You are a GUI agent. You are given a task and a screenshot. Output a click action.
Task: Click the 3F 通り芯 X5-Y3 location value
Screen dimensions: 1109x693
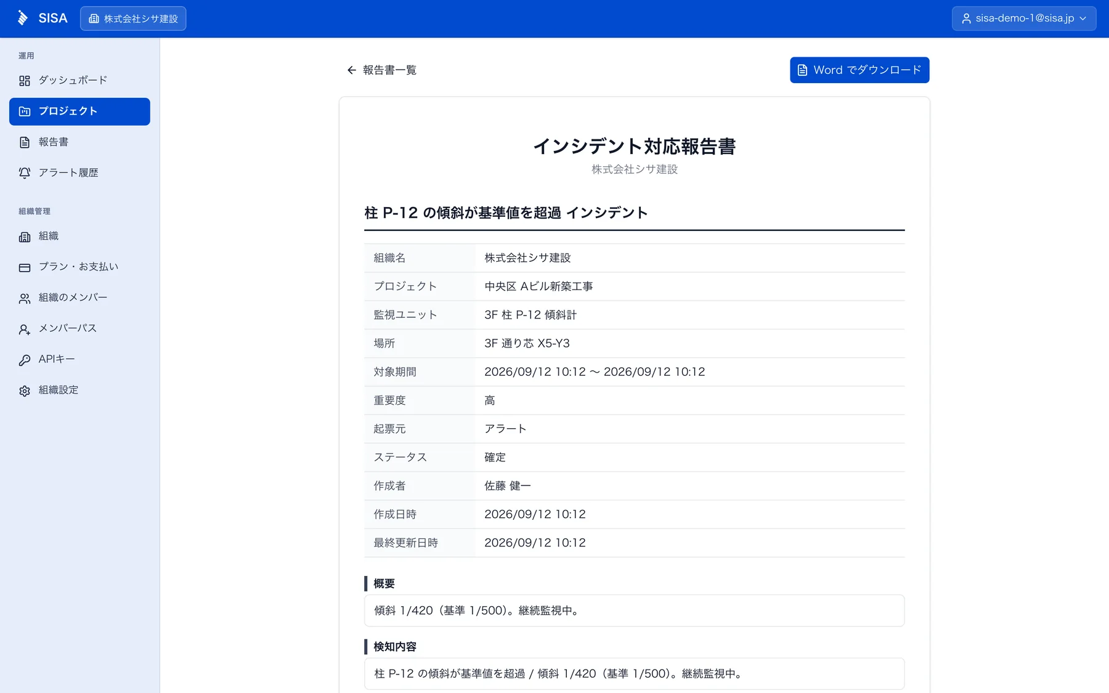click(x=527, y=344)
